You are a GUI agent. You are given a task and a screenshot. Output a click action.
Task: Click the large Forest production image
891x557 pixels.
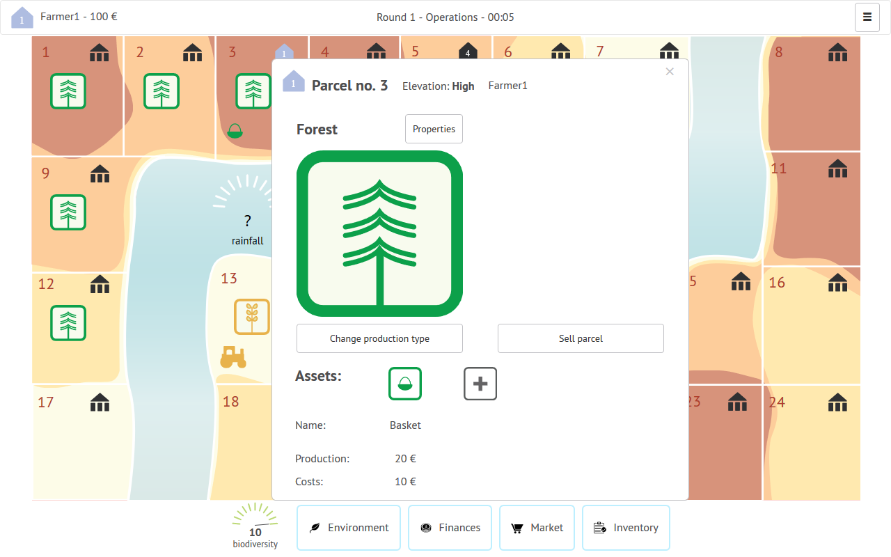[379, 234]
